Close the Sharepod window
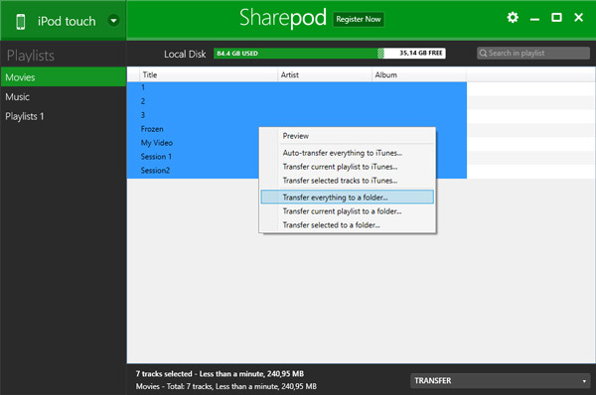Viewport: 596px width, 395px height. tap(578, 18)
